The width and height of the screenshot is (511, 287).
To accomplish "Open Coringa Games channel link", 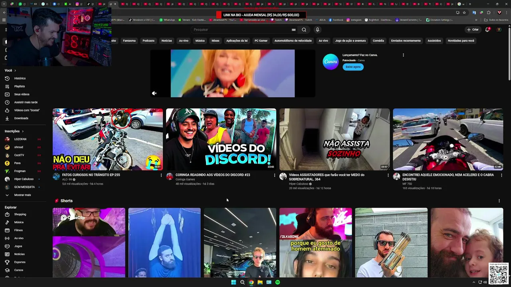I will tap(185, 179).
